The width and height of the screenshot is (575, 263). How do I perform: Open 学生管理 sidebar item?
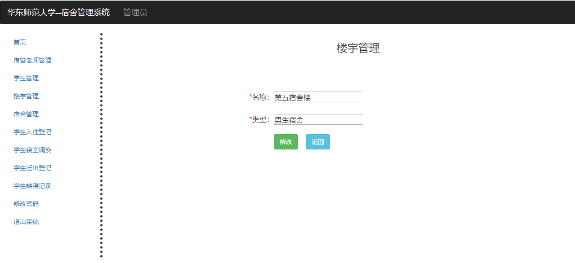pyautogui.click(x=26, y=78)
